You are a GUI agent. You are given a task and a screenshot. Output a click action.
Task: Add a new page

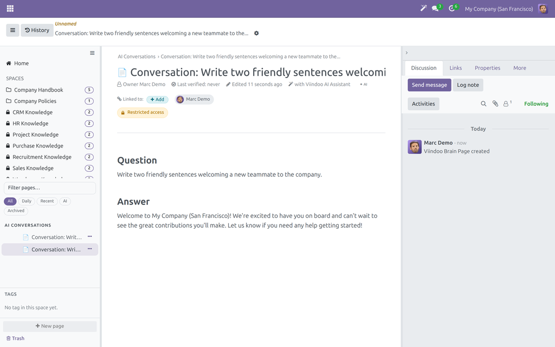pyautogui.click(x=50, y=326)
